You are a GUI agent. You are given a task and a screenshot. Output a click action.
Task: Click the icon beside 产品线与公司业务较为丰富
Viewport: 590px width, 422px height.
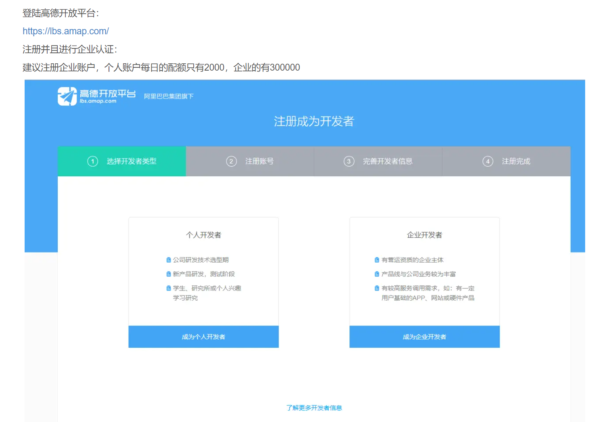click(377, 274)
